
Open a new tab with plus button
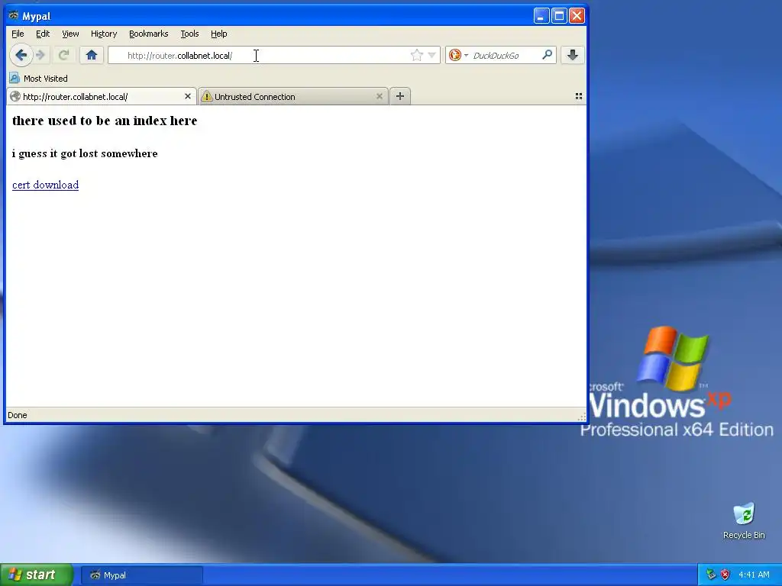point(400,96)
